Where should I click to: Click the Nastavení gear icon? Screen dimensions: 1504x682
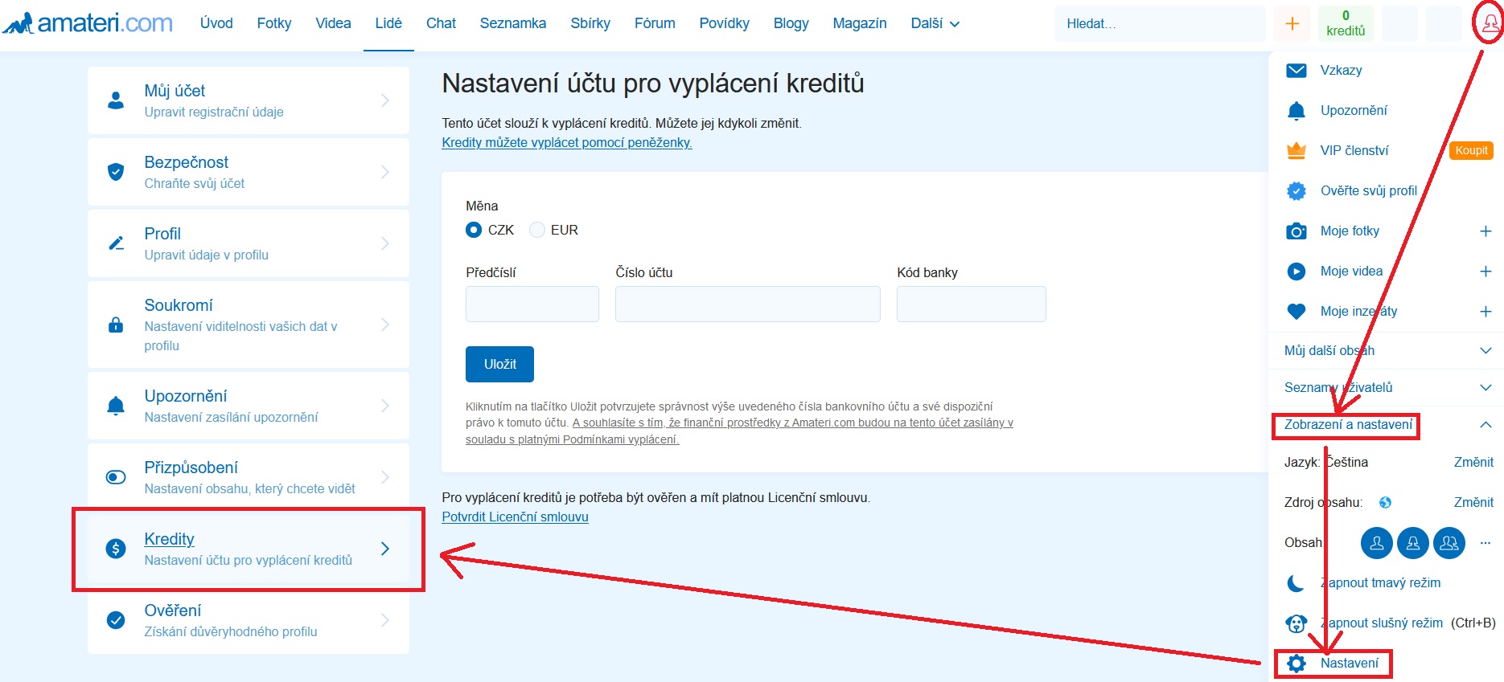(1296, 664)
